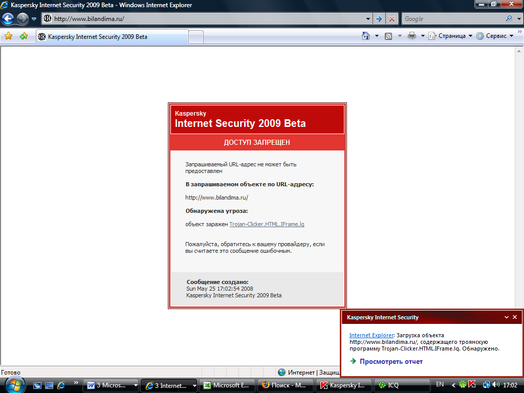Click Kaspersky K icon in system tray
The height and width of the screenshot is (393, 524).
[x=472, y=385]
